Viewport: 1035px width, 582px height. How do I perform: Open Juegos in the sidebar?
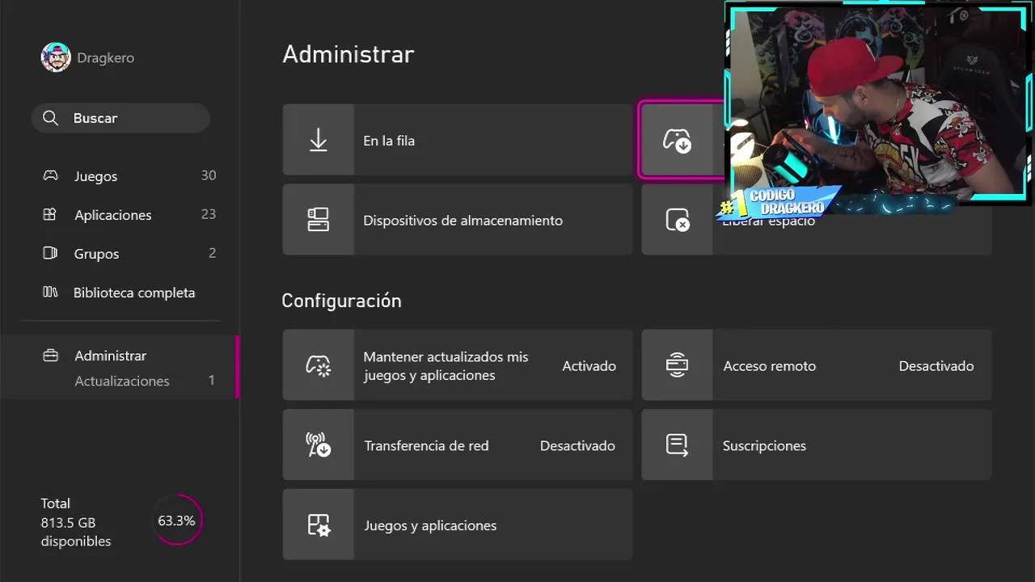tap(129, 175)
